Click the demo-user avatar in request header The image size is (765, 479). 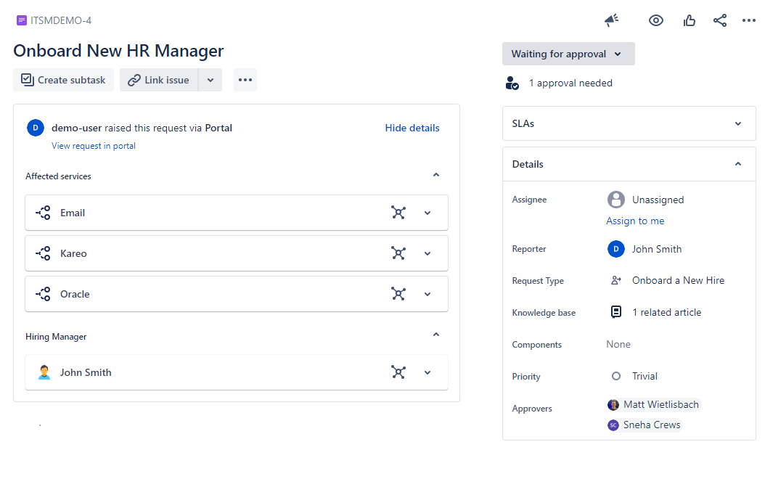[36, 128]
